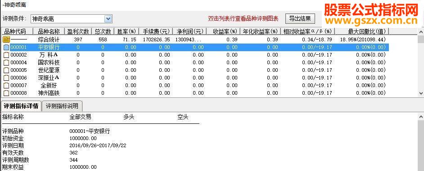Image resolution: width=424 pixels, height=171 pixels.
Task: Click the 多头 column label
Action: pos(129,117)
